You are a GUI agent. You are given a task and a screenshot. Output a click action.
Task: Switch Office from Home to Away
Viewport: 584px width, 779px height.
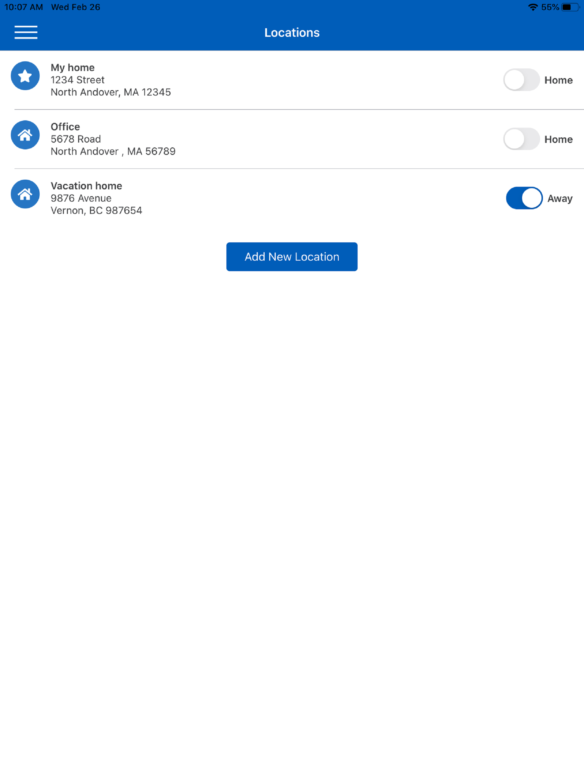click(x=521, y=139)
